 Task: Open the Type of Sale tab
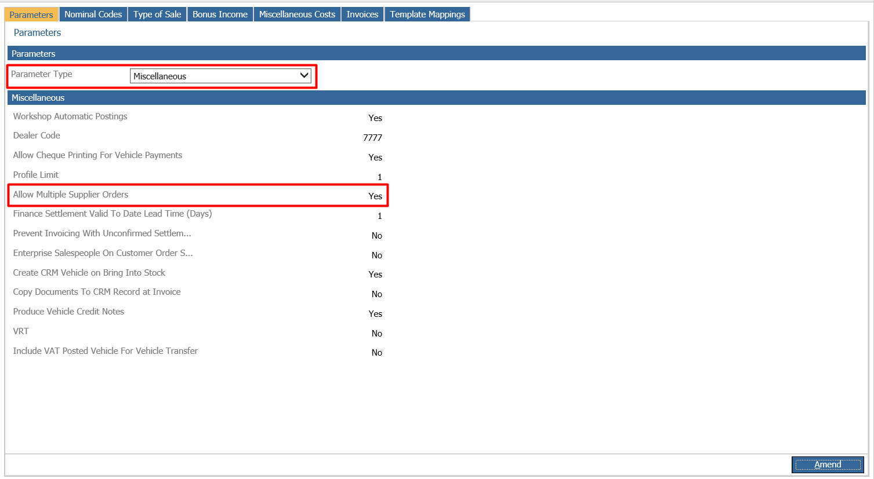pyautogui.click(x=157, y=14)
